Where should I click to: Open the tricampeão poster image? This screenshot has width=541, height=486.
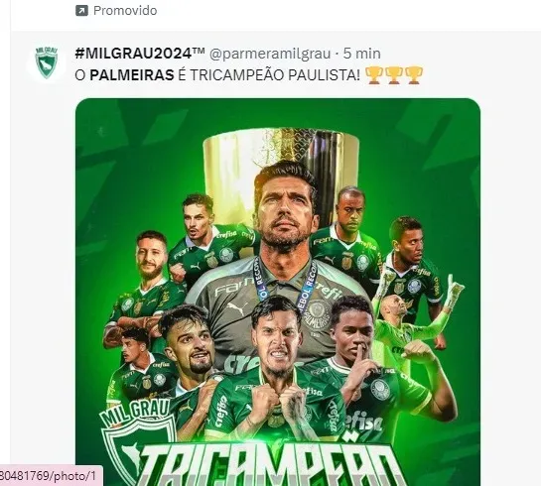(x=278, y=293)
